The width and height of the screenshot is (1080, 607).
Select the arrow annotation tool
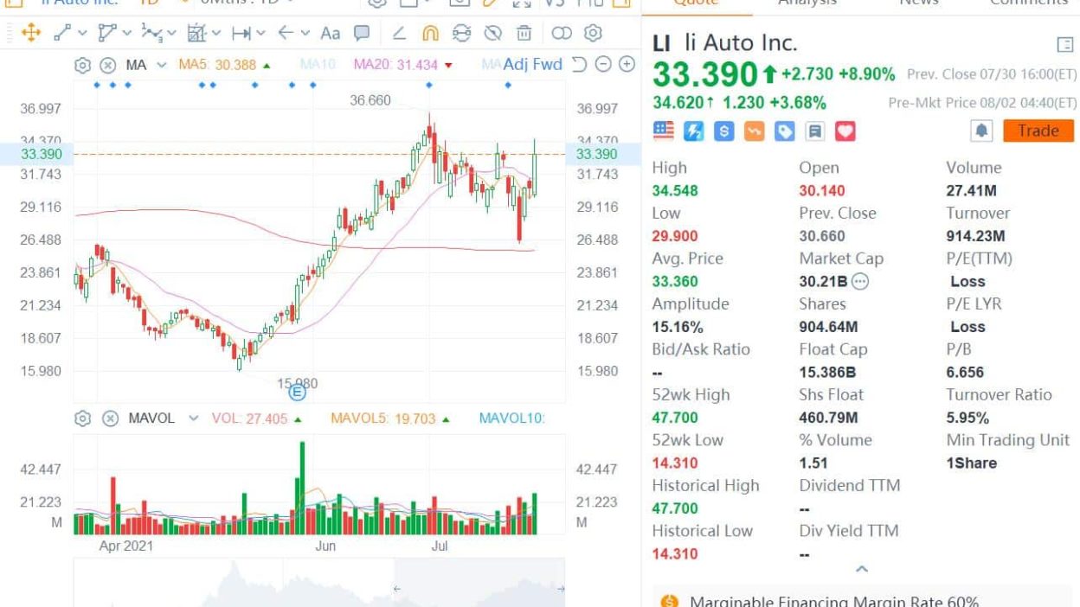[286, 34]
